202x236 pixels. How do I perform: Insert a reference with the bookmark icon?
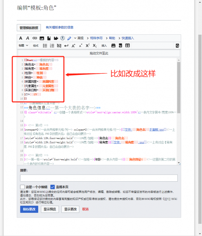point(49,38)
